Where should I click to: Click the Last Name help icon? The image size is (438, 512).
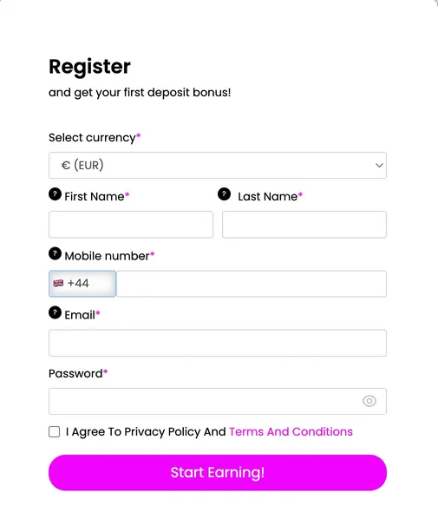(x=225, y=194)
